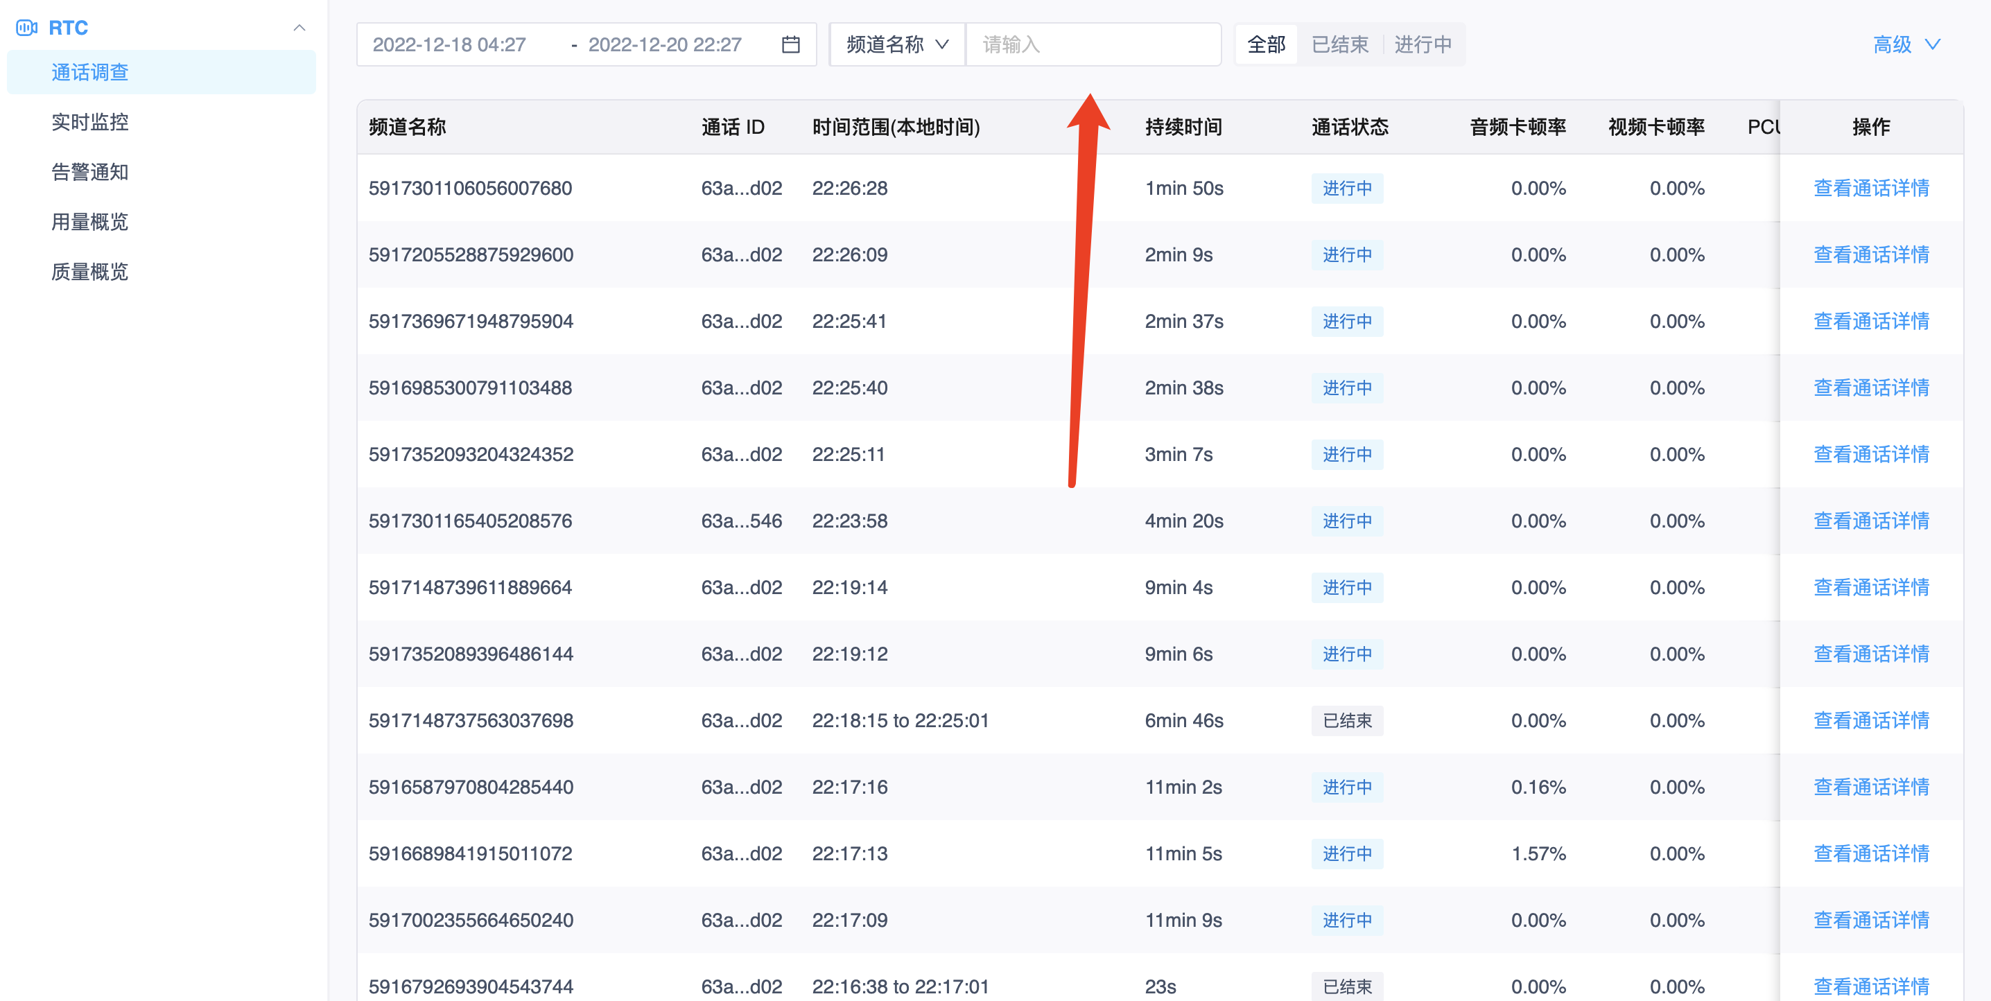View call details for channel 5917148737563037698
Image resolution: width=1991 pixels, height=1001 pixels.
[1870, 720]
